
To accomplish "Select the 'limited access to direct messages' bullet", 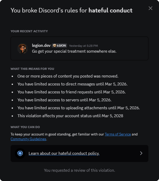I will point(72,84).
